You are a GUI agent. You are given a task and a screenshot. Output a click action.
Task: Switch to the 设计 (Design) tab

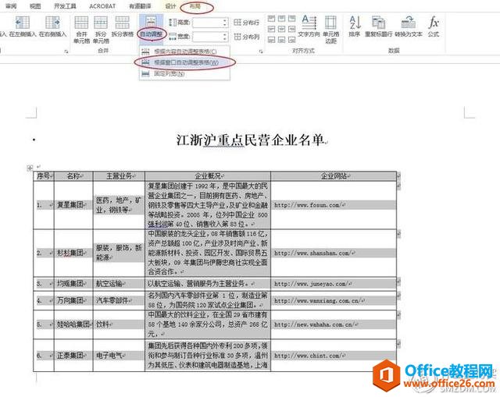170,6
